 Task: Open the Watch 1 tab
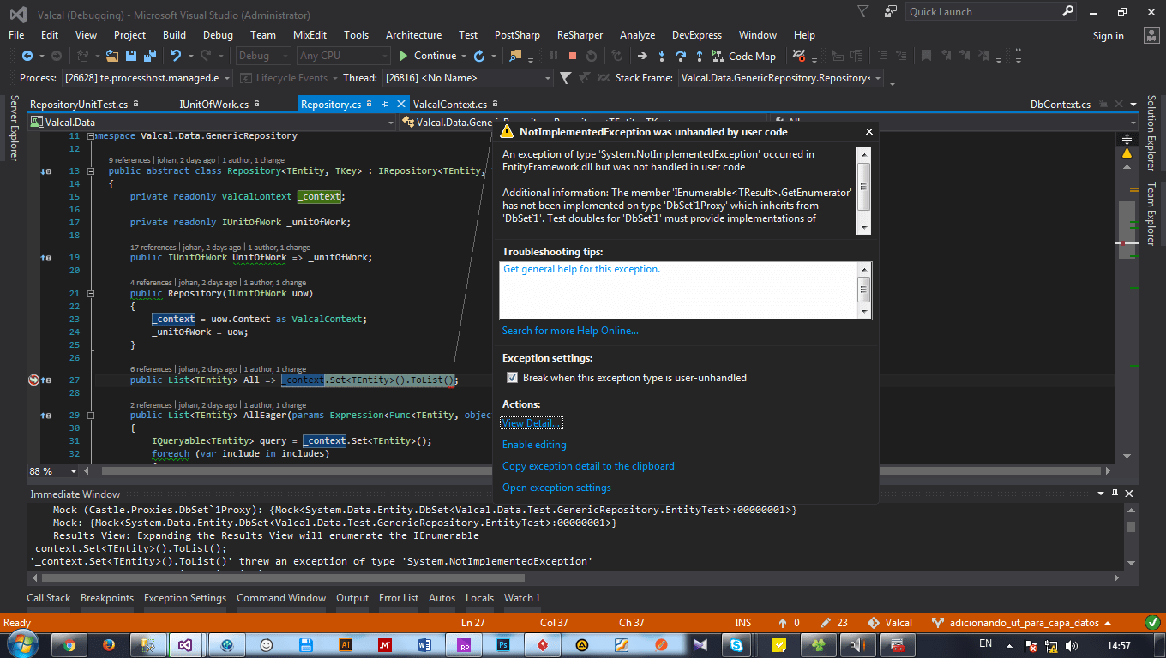pos(522,598)
